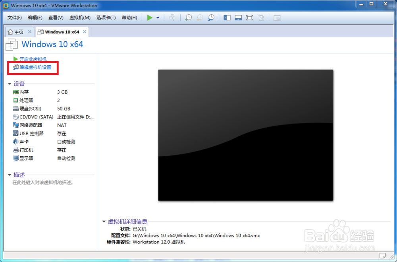Toggle the library sidebar view icon
The height and width of the screenshot is (262, 397).
(x=227, y=18)
